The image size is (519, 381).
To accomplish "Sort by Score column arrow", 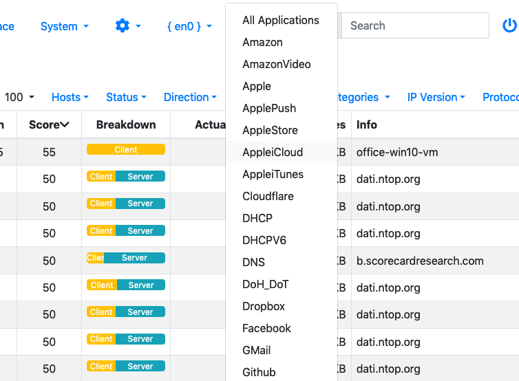I will (x=65, y=124).
